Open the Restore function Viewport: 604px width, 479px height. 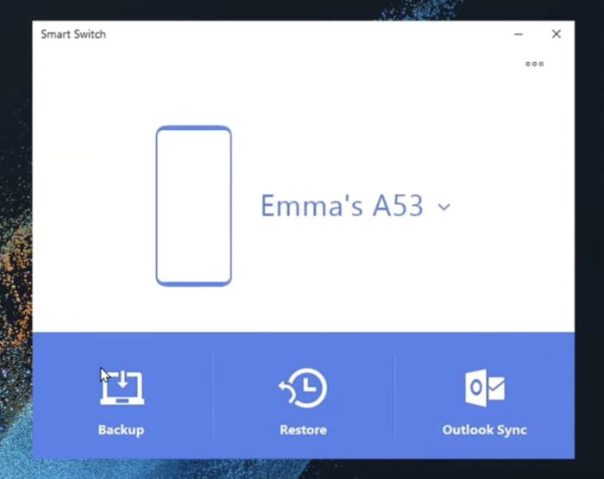[303, 401]
